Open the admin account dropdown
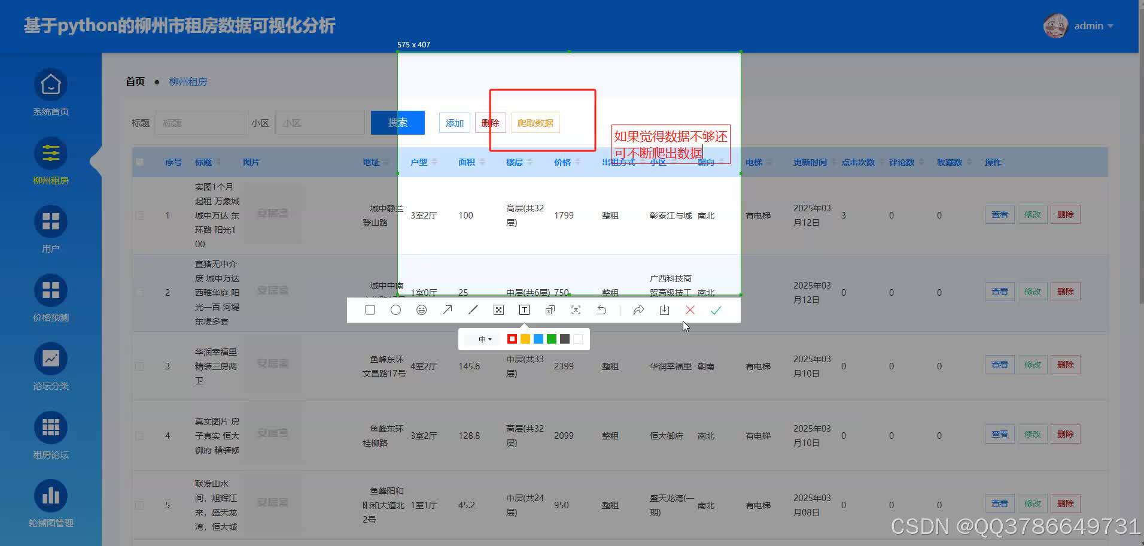The image size is (1144, 546). pos(1090,26)
